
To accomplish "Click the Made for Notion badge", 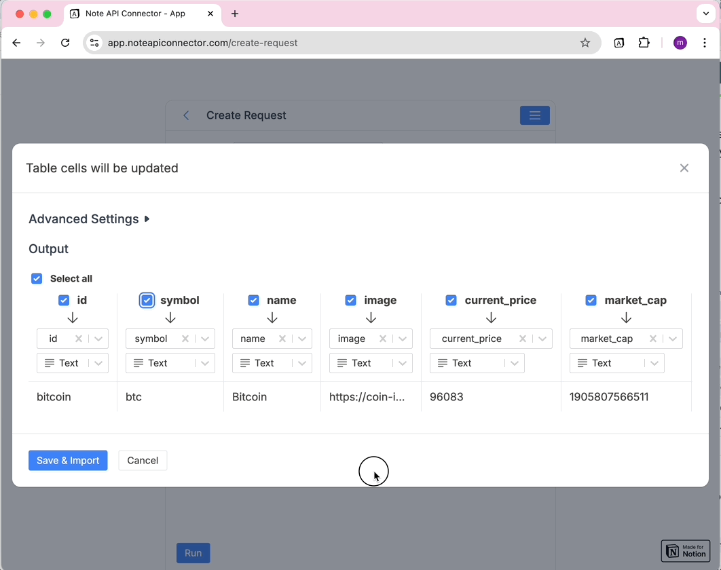I will click(x=685, y=551).
